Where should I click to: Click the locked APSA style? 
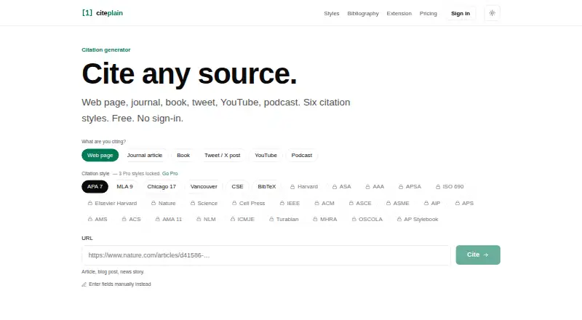point(410,187)
